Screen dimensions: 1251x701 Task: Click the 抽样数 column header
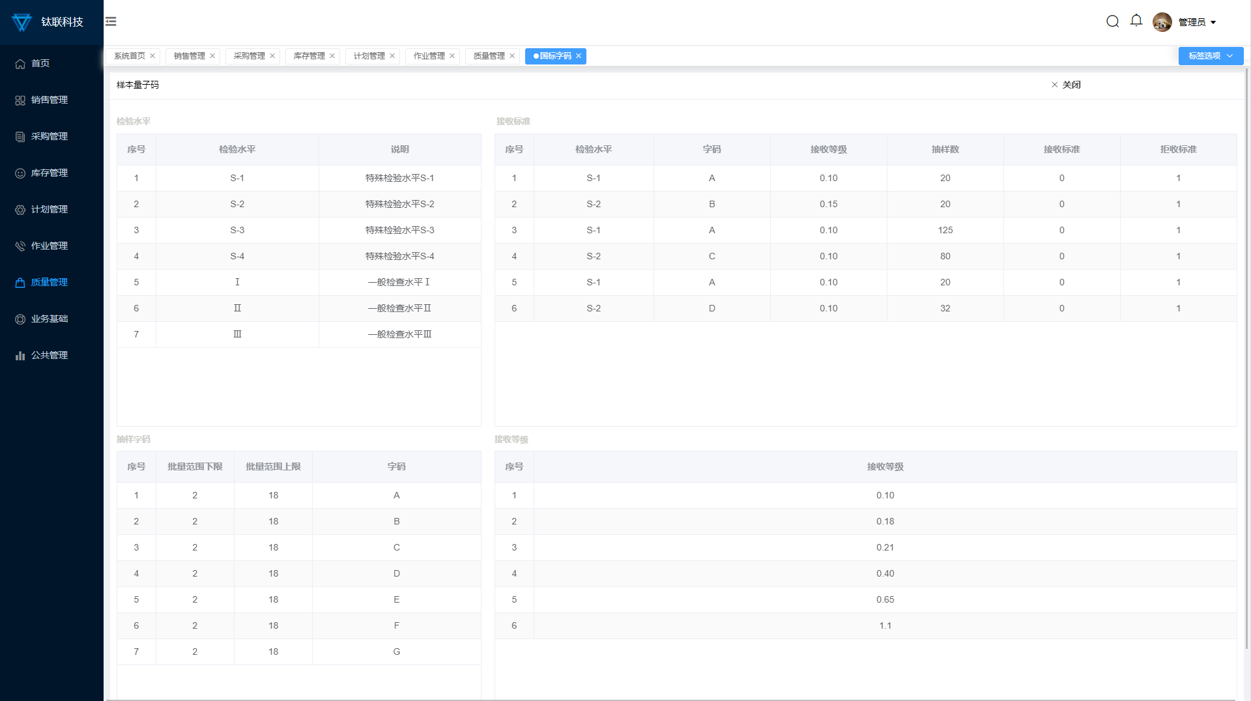tap(945, 149)
